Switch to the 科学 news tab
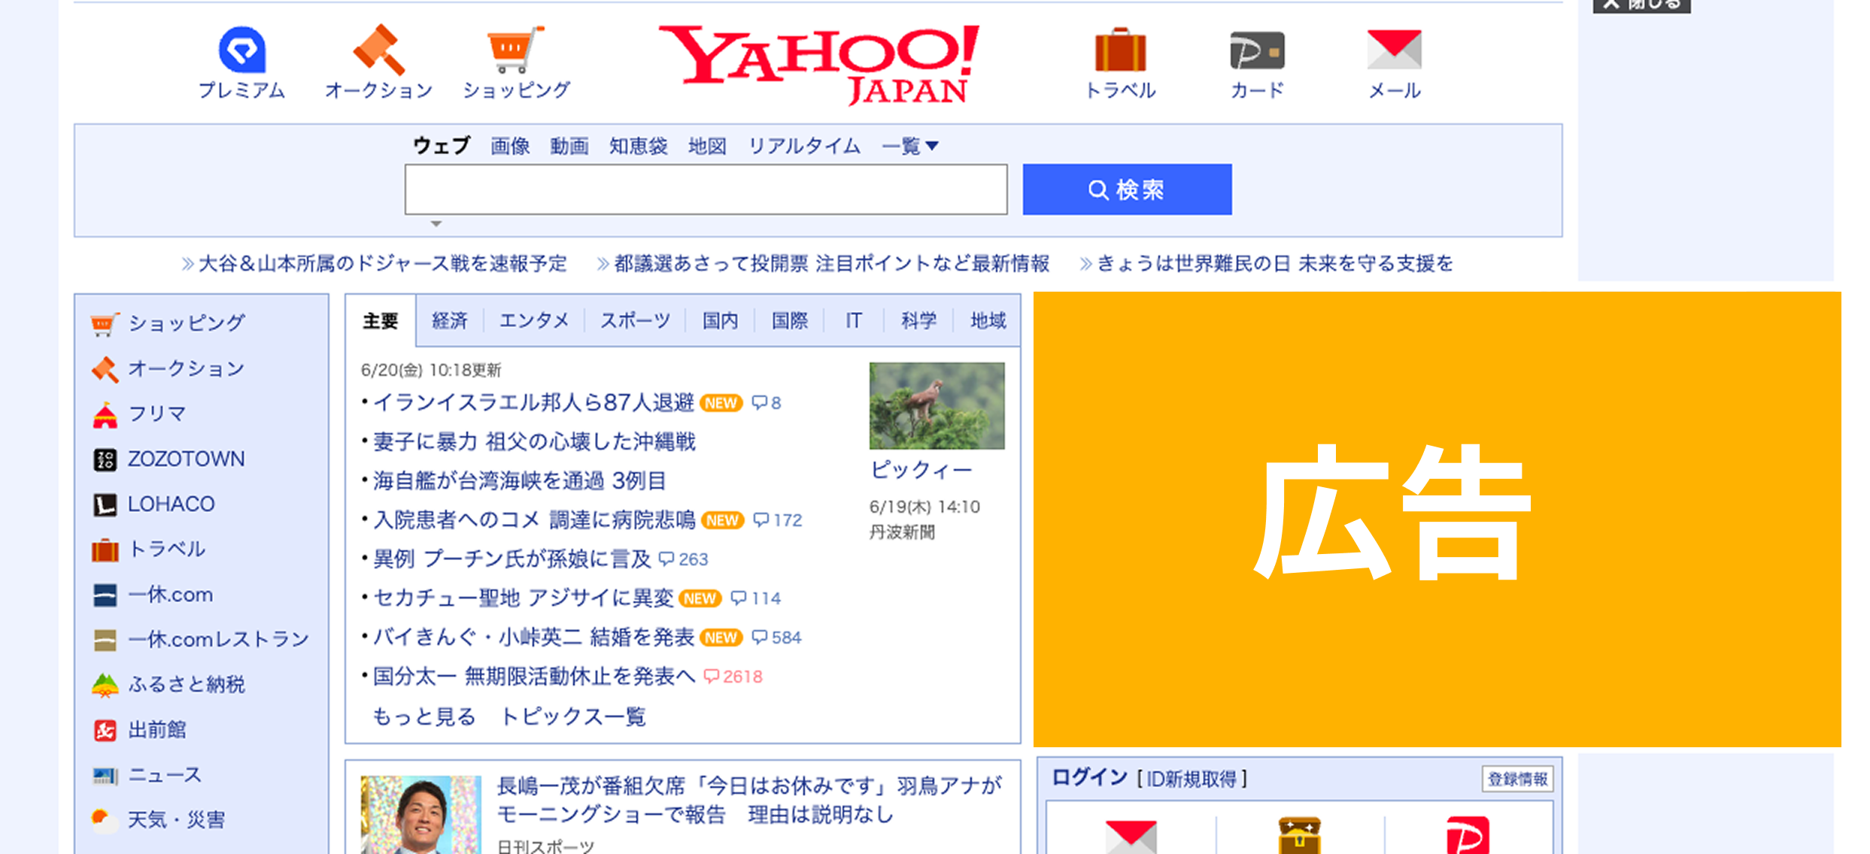Image resolution: width=1870 pixels, height=854 pixels. click(918, 321)
